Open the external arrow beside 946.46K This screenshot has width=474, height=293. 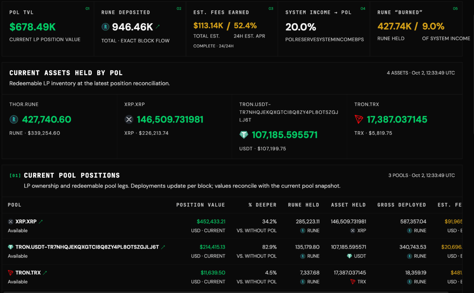tap(158, 26)
